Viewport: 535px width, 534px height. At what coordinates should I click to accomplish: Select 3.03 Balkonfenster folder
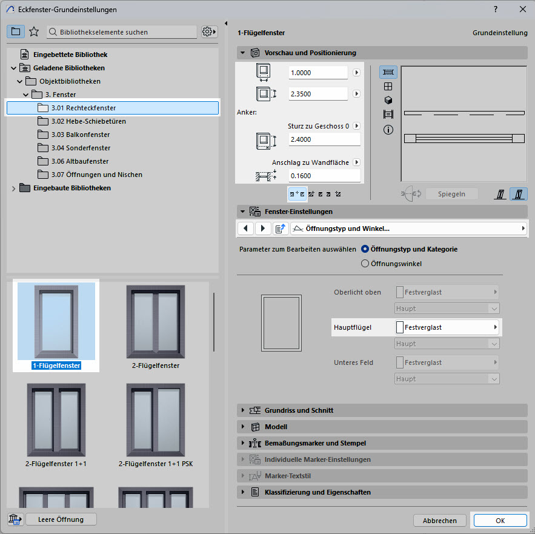click(80, 135)
